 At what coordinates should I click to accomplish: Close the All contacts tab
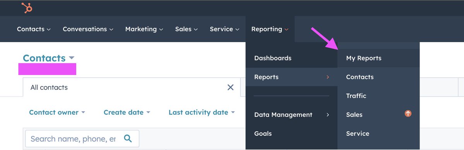pos(230,87)
